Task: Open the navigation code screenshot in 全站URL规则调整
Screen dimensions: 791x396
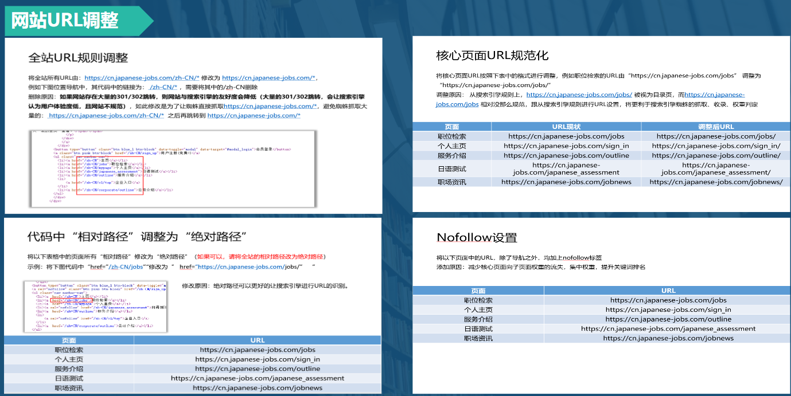Action: tap(173, 168)
